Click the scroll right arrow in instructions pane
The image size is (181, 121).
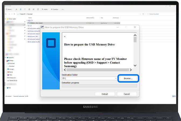point(131,70)
